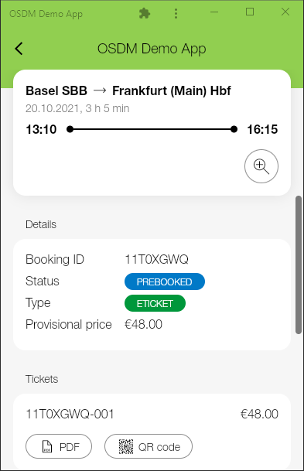Click the Basel SBB to Frankfurt heading

(128, 90)
